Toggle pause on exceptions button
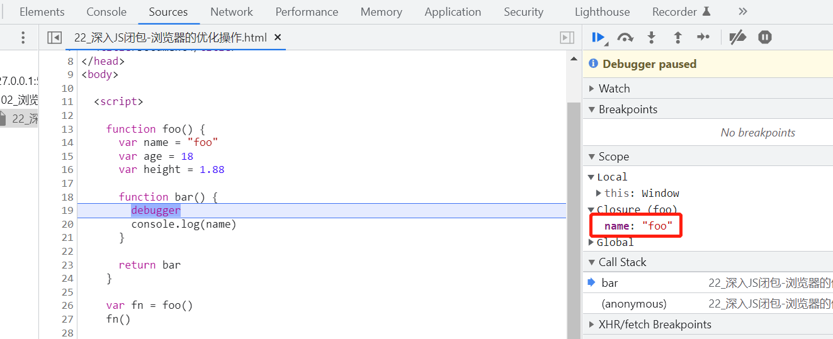The width and height of the screenshot is (833, 339). (x=764, y=38)
